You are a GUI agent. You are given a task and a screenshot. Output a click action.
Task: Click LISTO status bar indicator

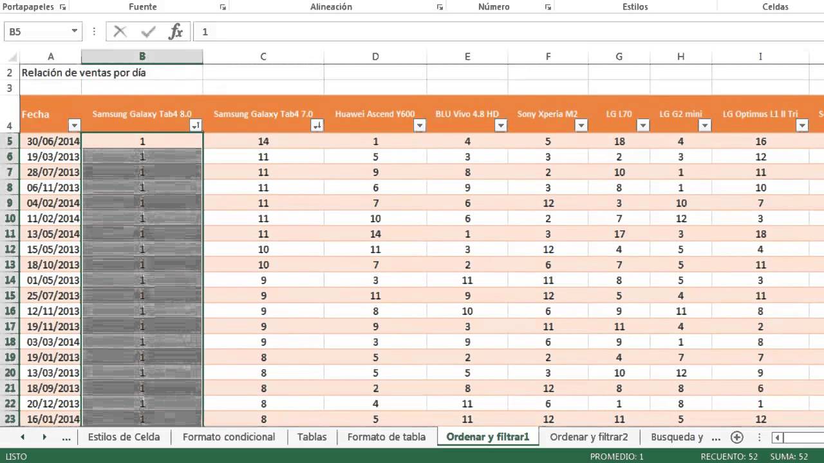pyautogui.click(x=16, y=456)
